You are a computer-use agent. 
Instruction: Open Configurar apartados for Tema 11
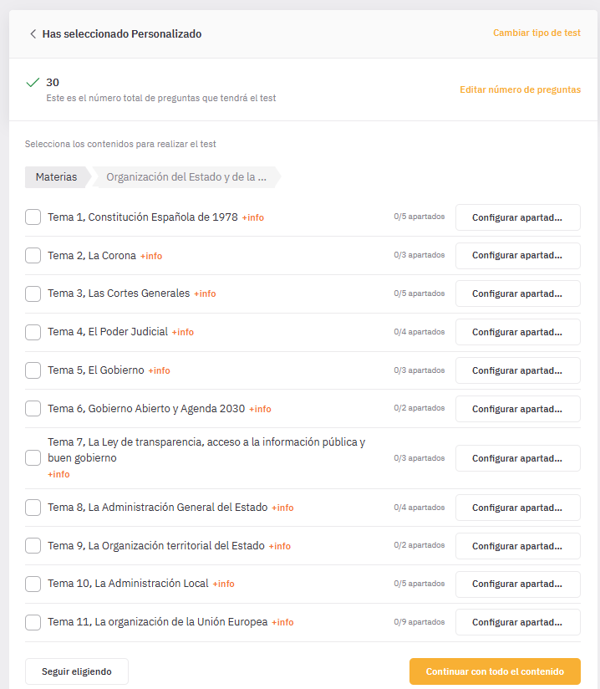click(x=518, y=622)
